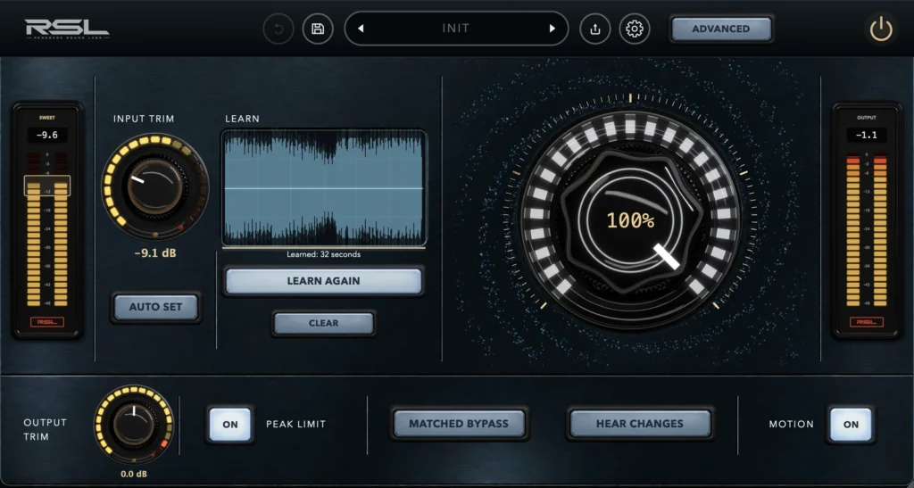The width and height of the screenshot is (914, 488).
Task: Click the sweet-spot target box on input meter
Action: coord(47,186)
